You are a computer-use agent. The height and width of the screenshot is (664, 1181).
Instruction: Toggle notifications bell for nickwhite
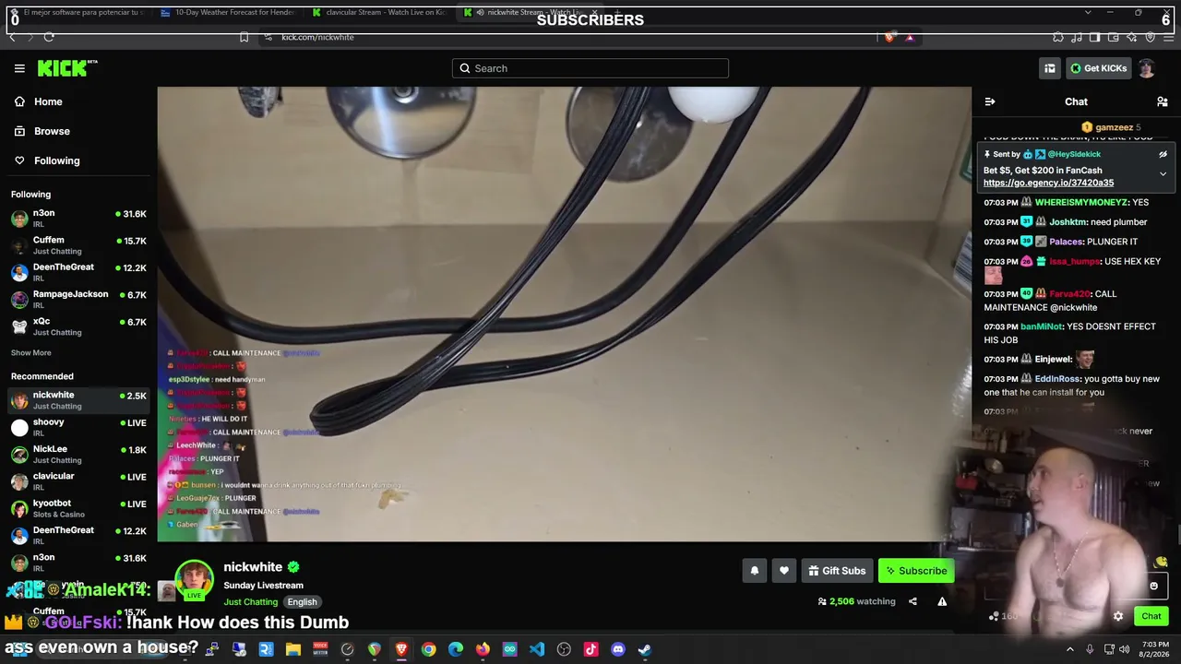coord(755,571)
